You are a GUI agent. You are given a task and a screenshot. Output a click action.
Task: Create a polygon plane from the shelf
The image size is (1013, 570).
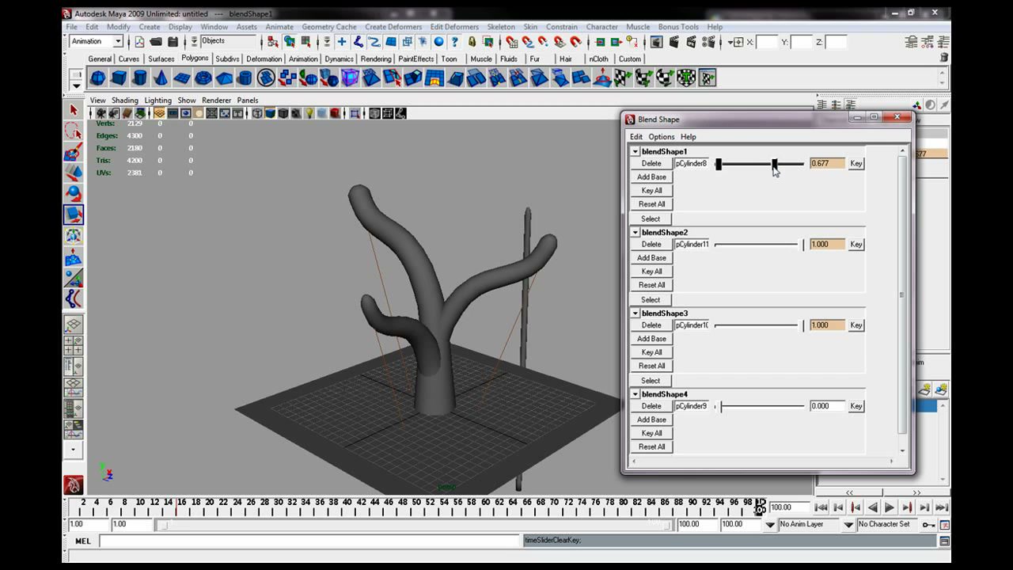click(182, 78)
